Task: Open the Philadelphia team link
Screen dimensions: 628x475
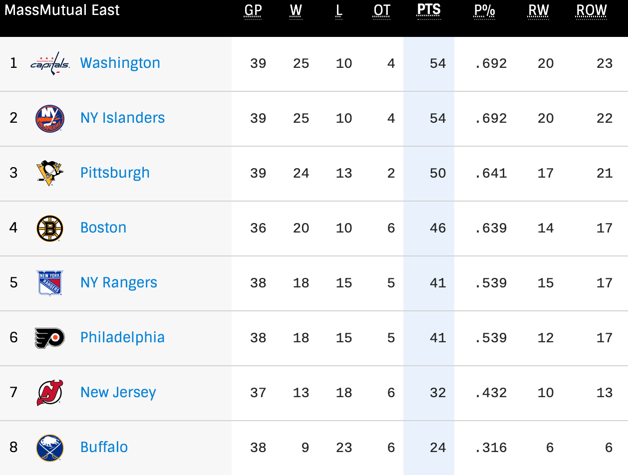Action: [123, 337]
